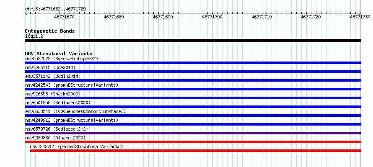Click the blue bar under esv3571142
Image resolution: width=373 pixels, height=167 pixels.
point(193,80)
